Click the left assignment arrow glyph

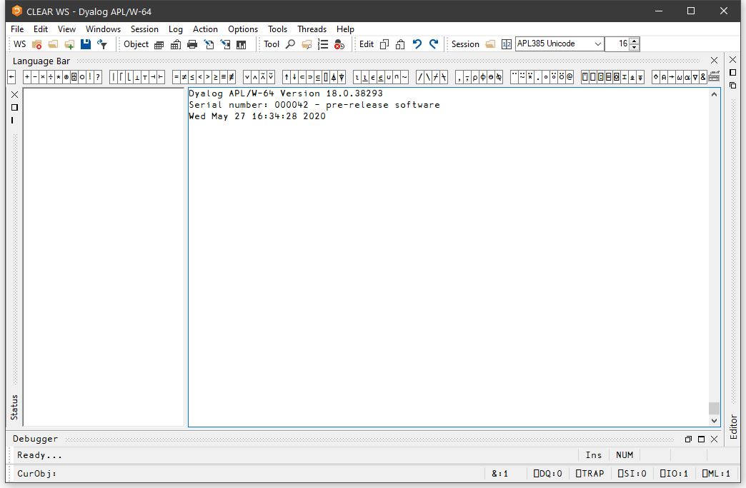coord(11,77)
